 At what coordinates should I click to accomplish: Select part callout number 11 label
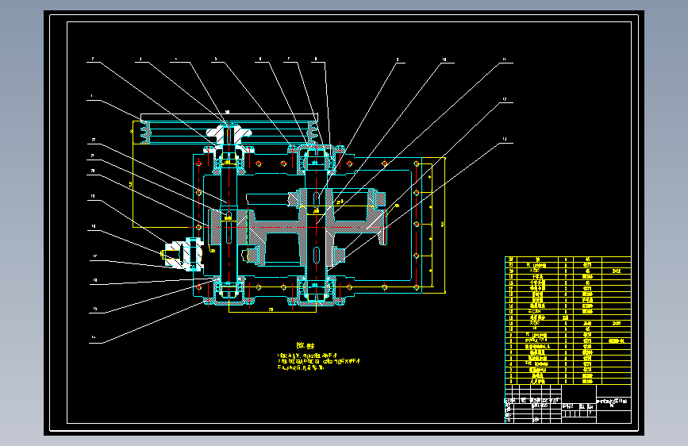[x=504, y=59]
